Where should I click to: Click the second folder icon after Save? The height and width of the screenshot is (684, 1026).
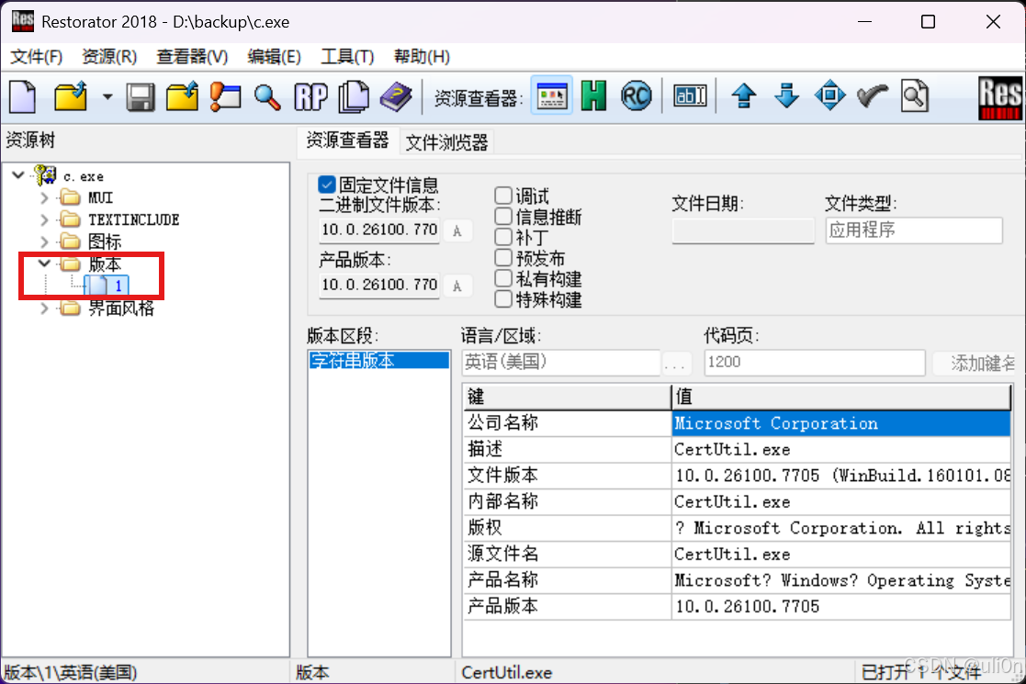pyautogui.click(x=182, y=97)
